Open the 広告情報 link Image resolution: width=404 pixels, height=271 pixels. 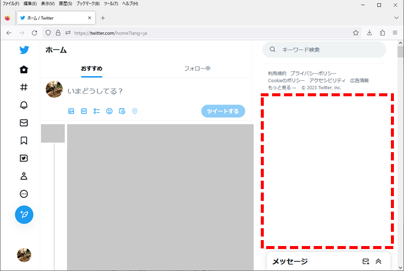(359, 80)
